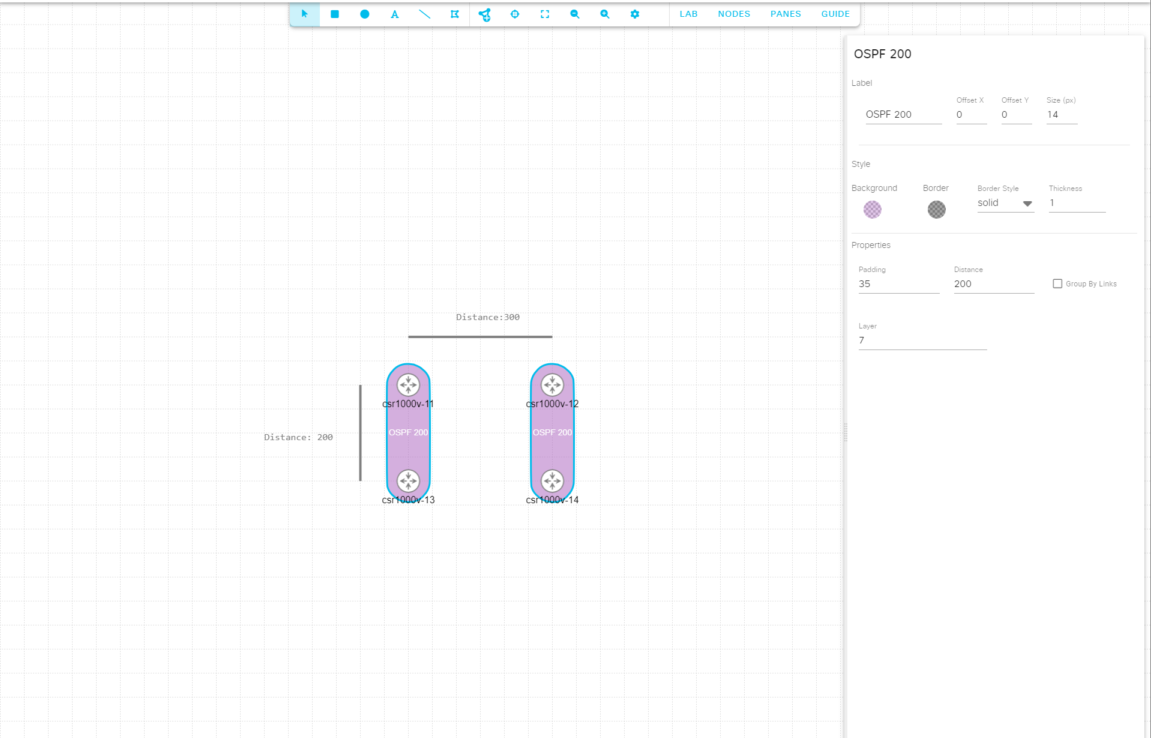Viewport: 1151px width, 738px height.
Task: Open the PANES menu
Action: coord(786,14)
